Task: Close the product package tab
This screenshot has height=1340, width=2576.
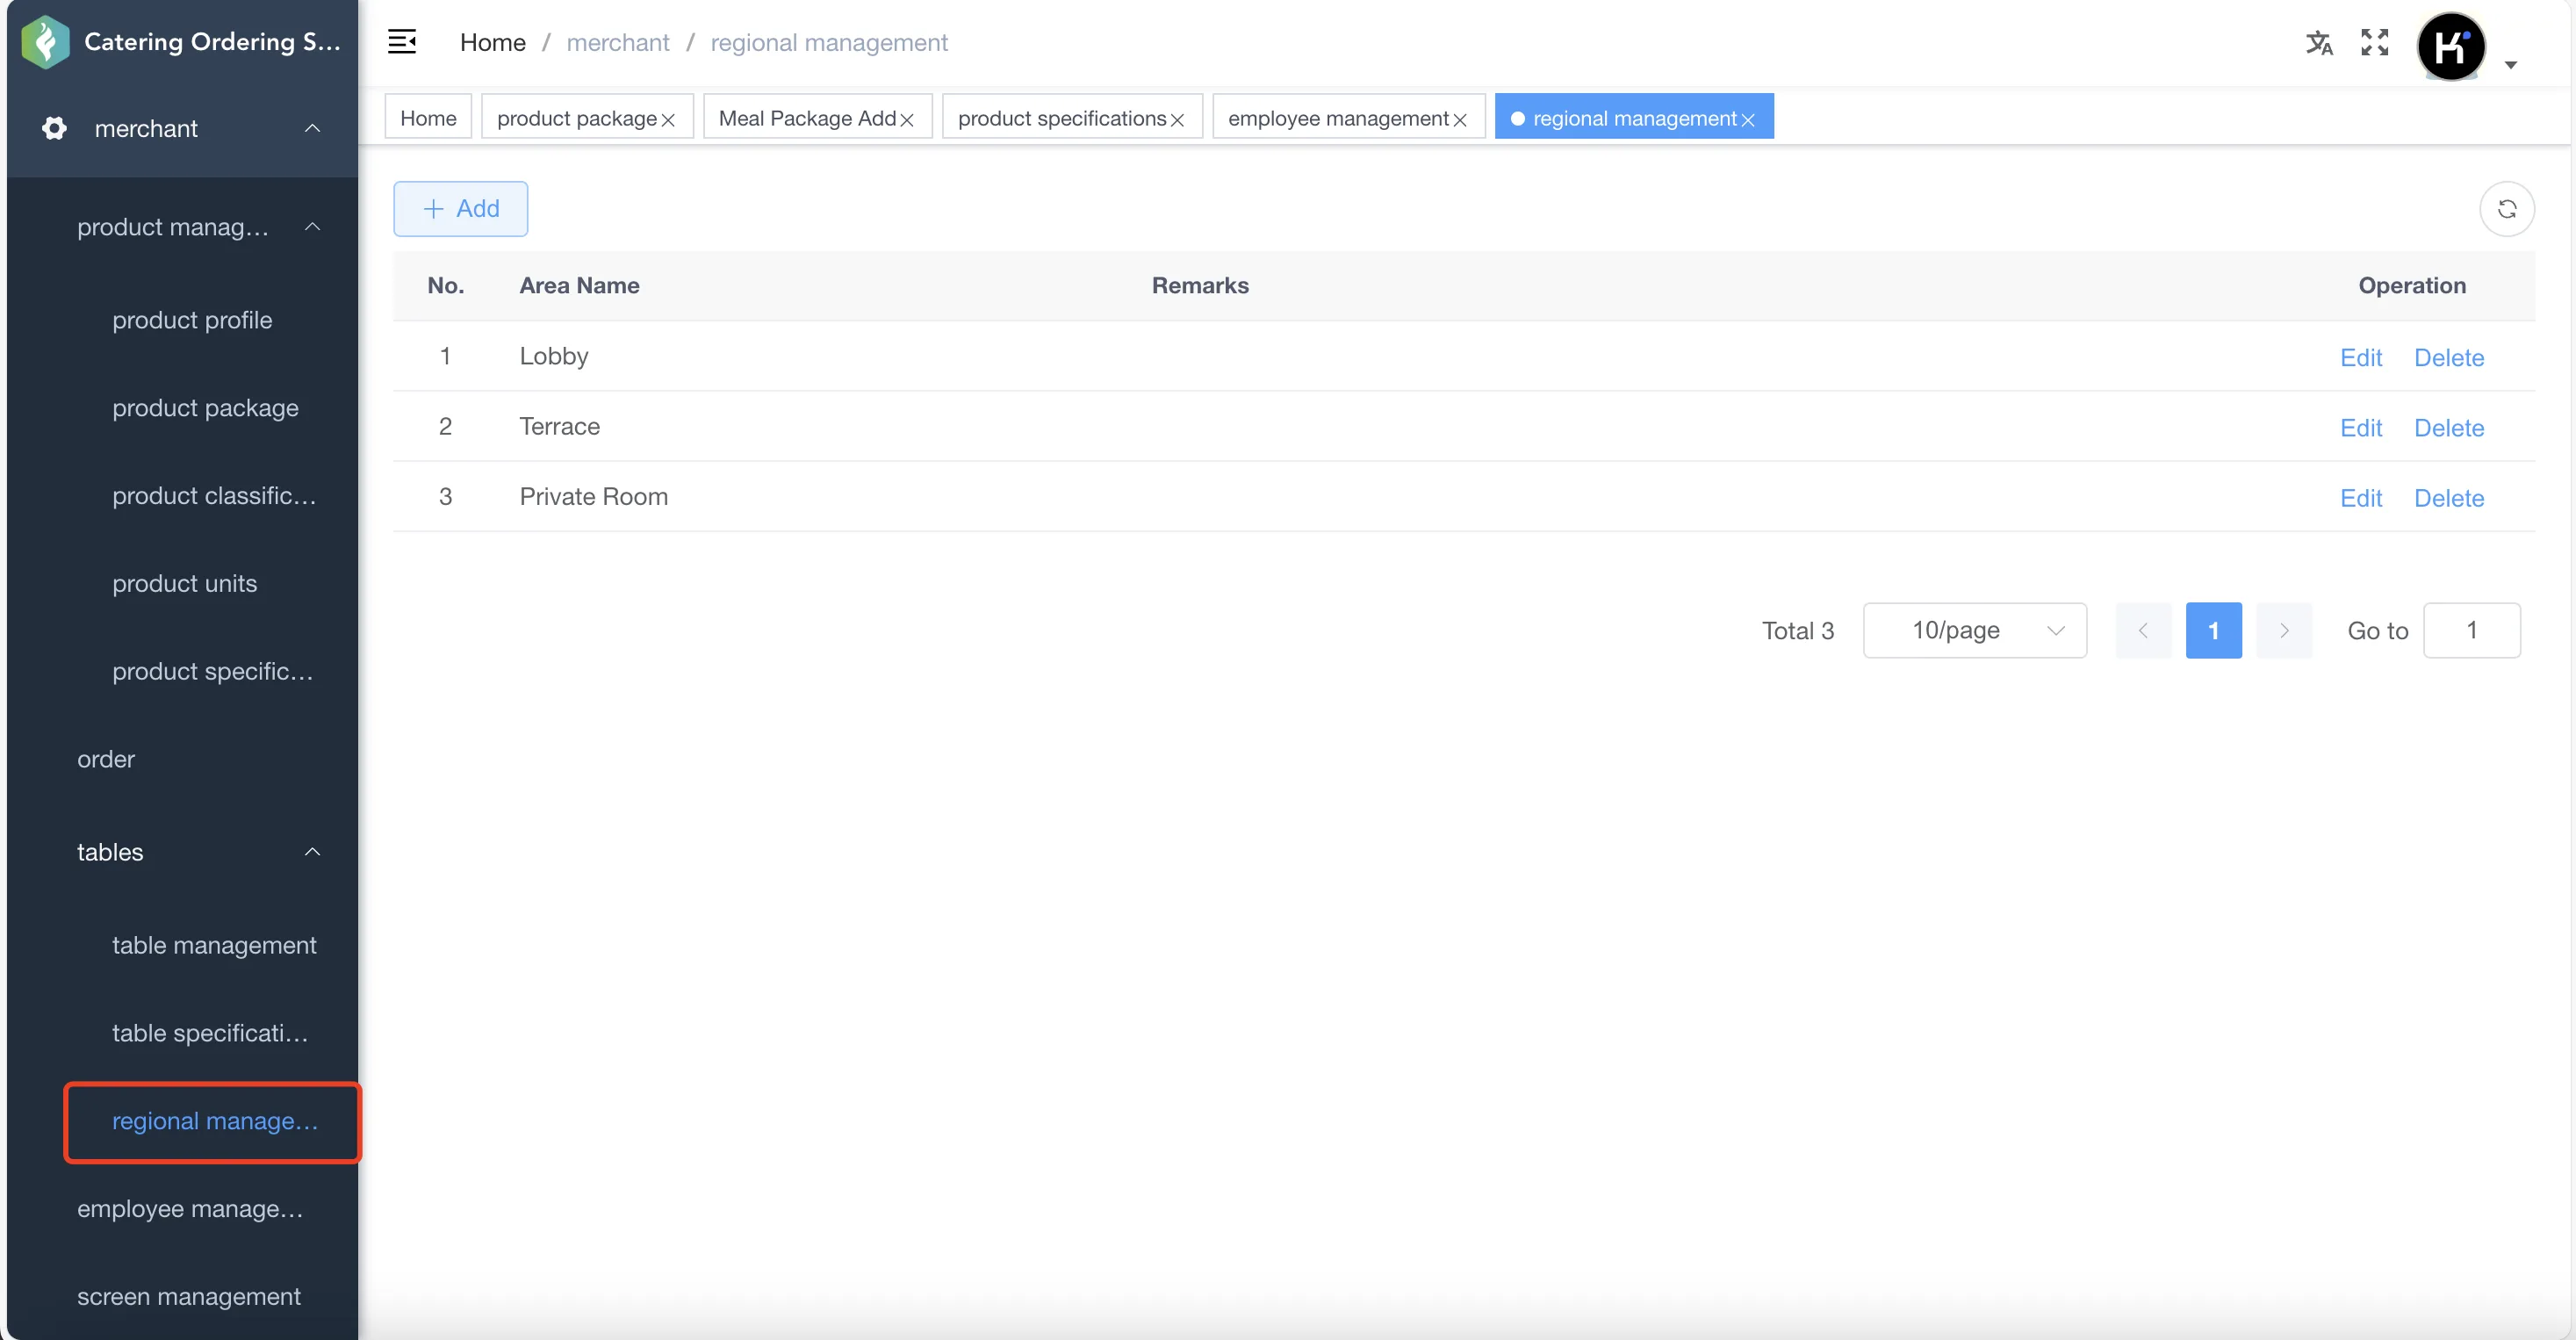Action: tap(668, 120)
